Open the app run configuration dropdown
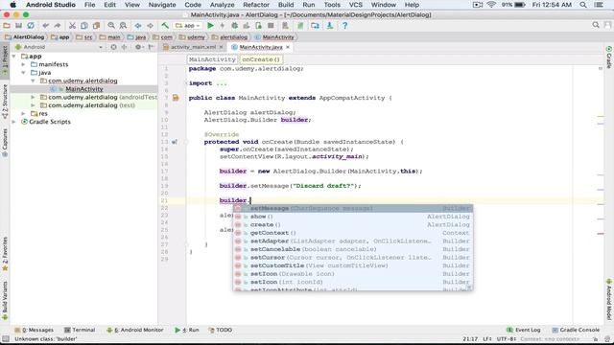This screenshot has height=345, width=614. click(188, 26)
